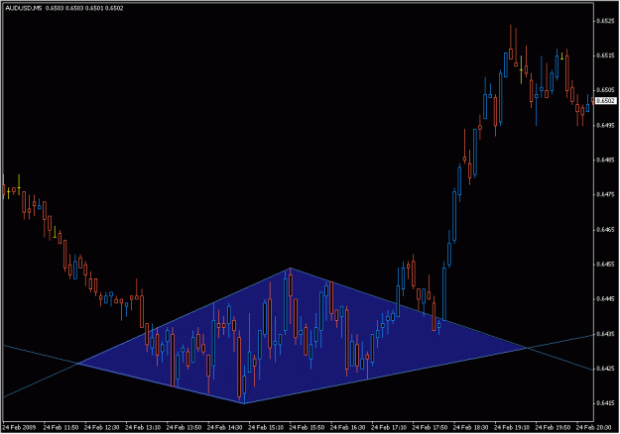Click the 24 Feb 18:30 time label

point(470,428)
